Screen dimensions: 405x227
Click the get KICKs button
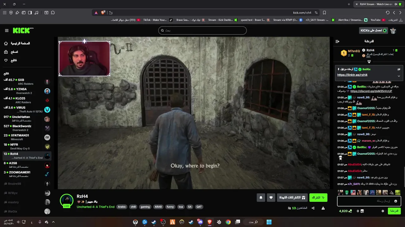click(x=374, y=31)
